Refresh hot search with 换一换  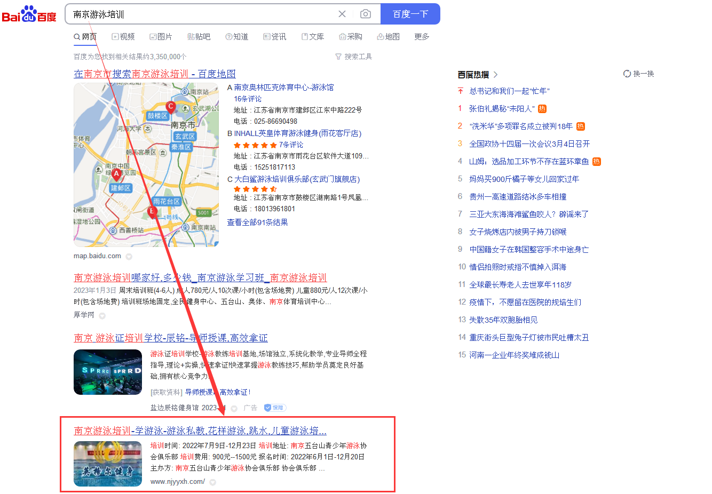point(639,74)
